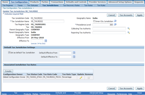Screen dimensions: 145x95
Task: Open the Home tab
Action: tap(5, 2)
